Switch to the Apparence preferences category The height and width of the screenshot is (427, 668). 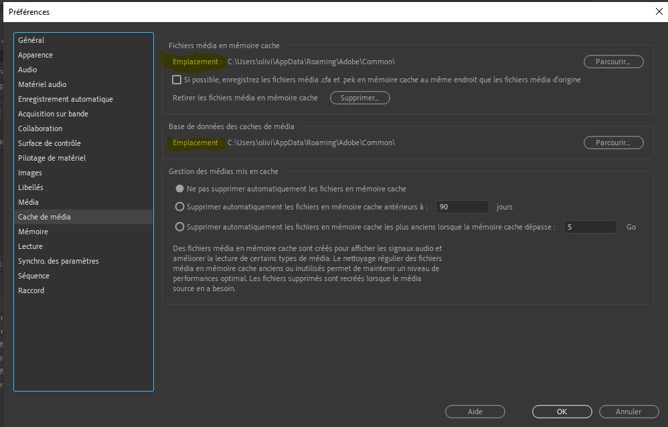pos(35,55)
